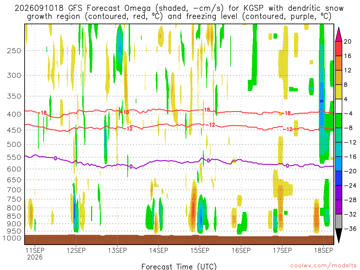Viewport: 360px width, 270px height.
Task: Click the Forecast Time (UTC) axis title
Action: pos(179,266)
